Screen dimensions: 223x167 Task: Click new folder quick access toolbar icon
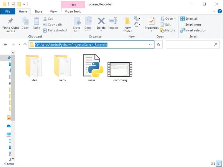pos(19,4)
